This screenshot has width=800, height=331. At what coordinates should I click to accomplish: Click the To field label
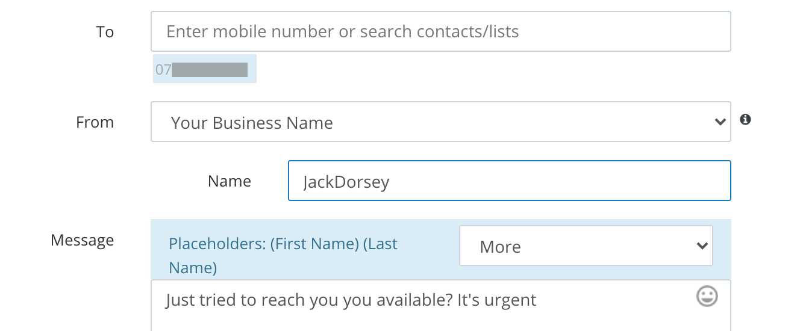click(x=105, y=32)
